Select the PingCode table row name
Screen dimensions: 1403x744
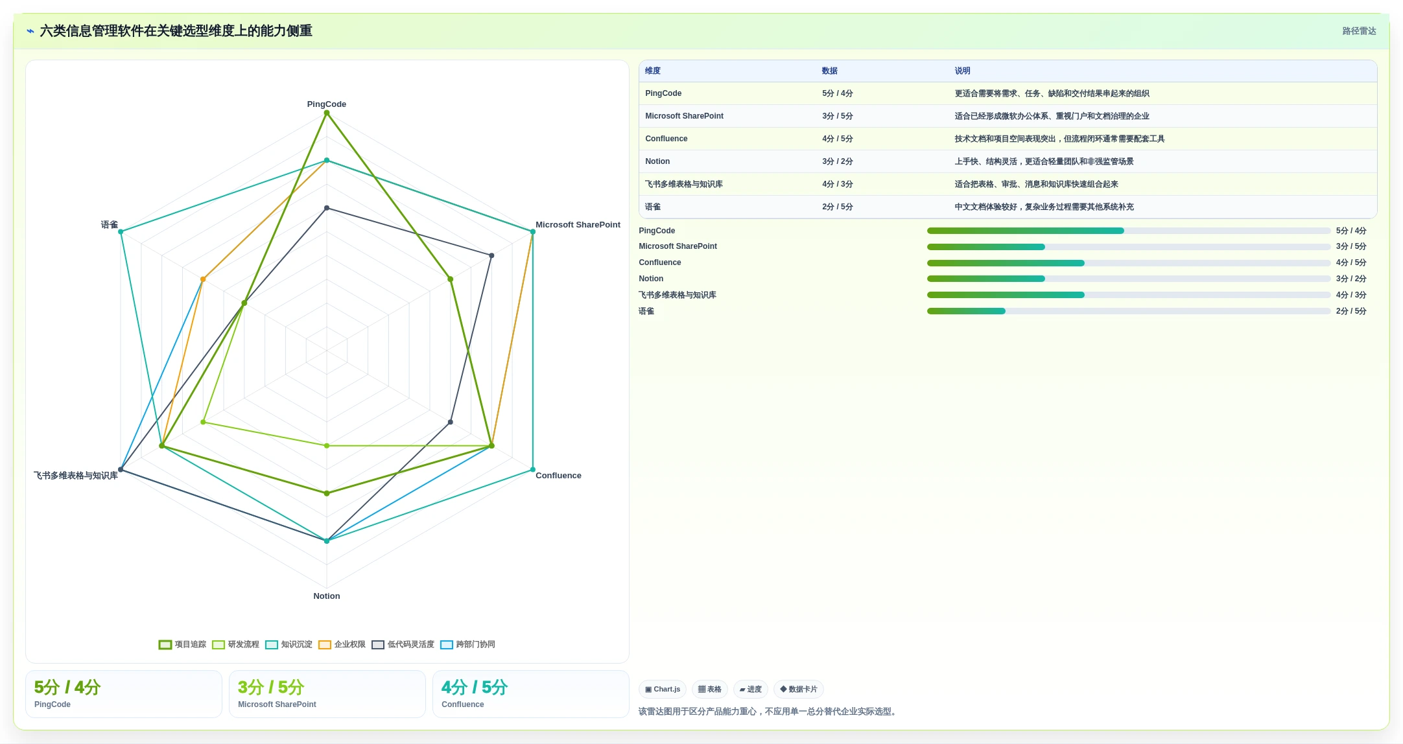pyautogui.click(x=663, y=94)
